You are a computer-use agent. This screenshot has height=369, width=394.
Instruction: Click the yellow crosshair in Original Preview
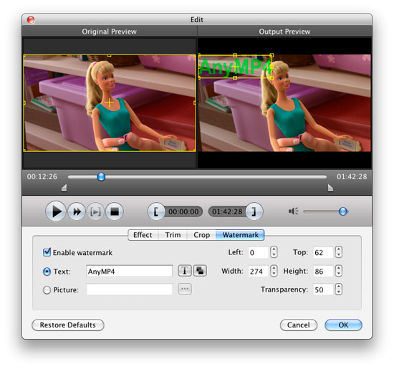[x=110, y=102]
